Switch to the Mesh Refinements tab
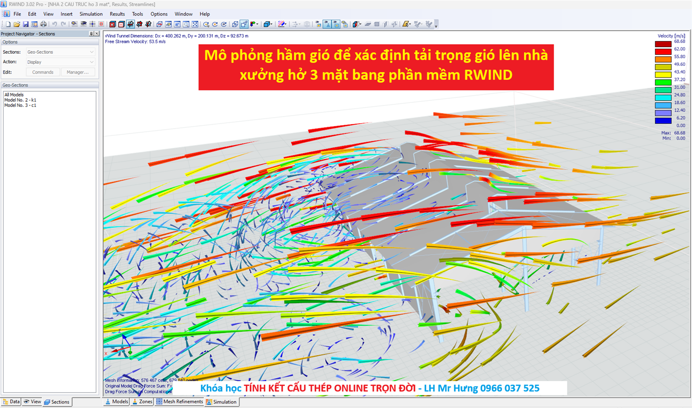Screen dimensions: 692x408 (179, 401)
